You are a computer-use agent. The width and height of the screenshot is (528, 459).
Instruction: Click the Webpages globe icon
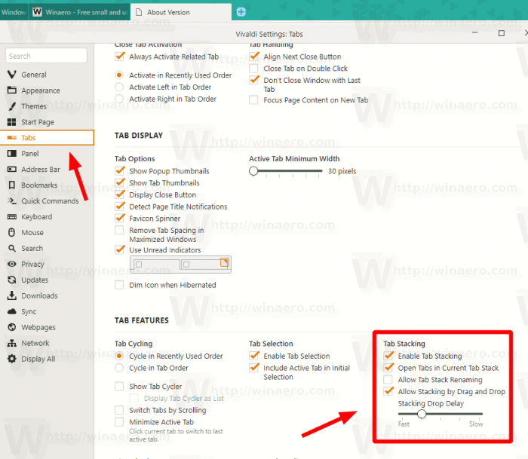[12, 327]
